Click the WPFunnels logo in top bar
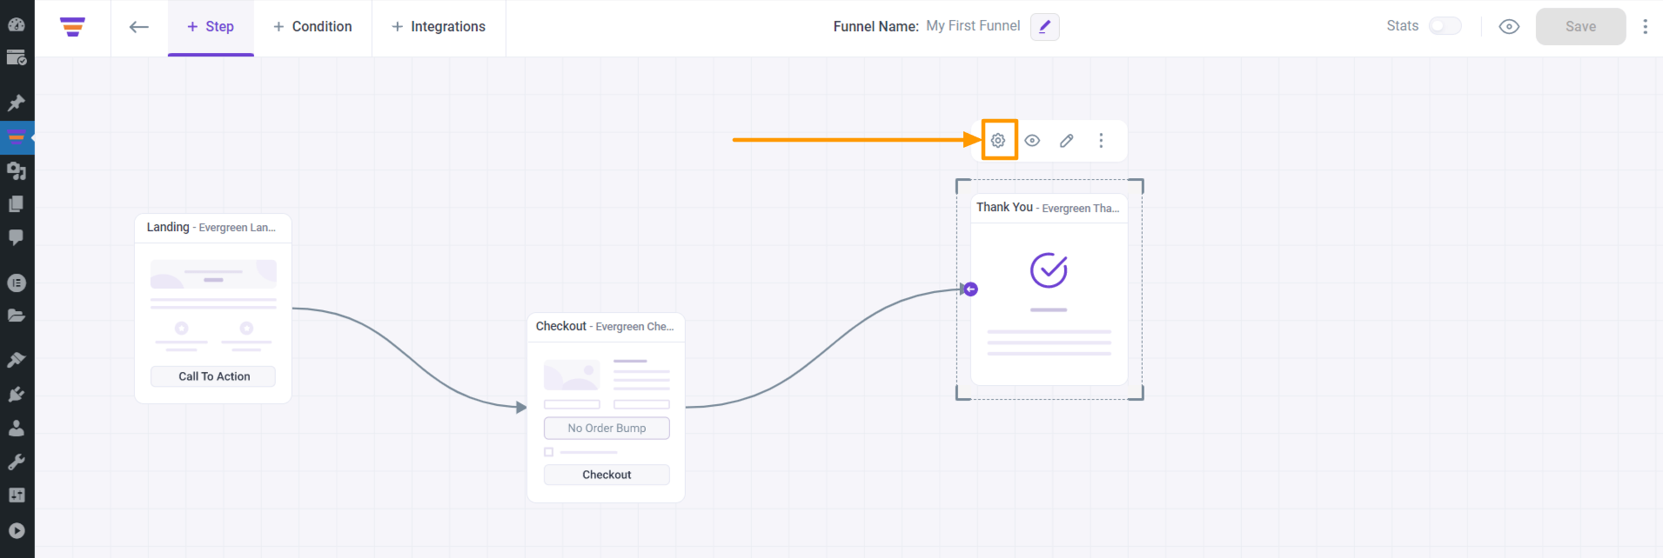This screenshot has height=558, width=1663. pyautogui.click(x=72, y=27)
